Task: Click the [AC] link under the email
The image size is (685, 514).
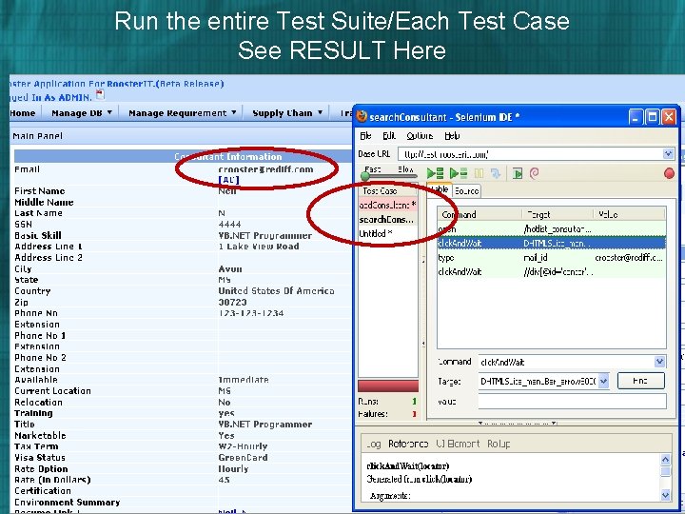Action: pos(229,180)
